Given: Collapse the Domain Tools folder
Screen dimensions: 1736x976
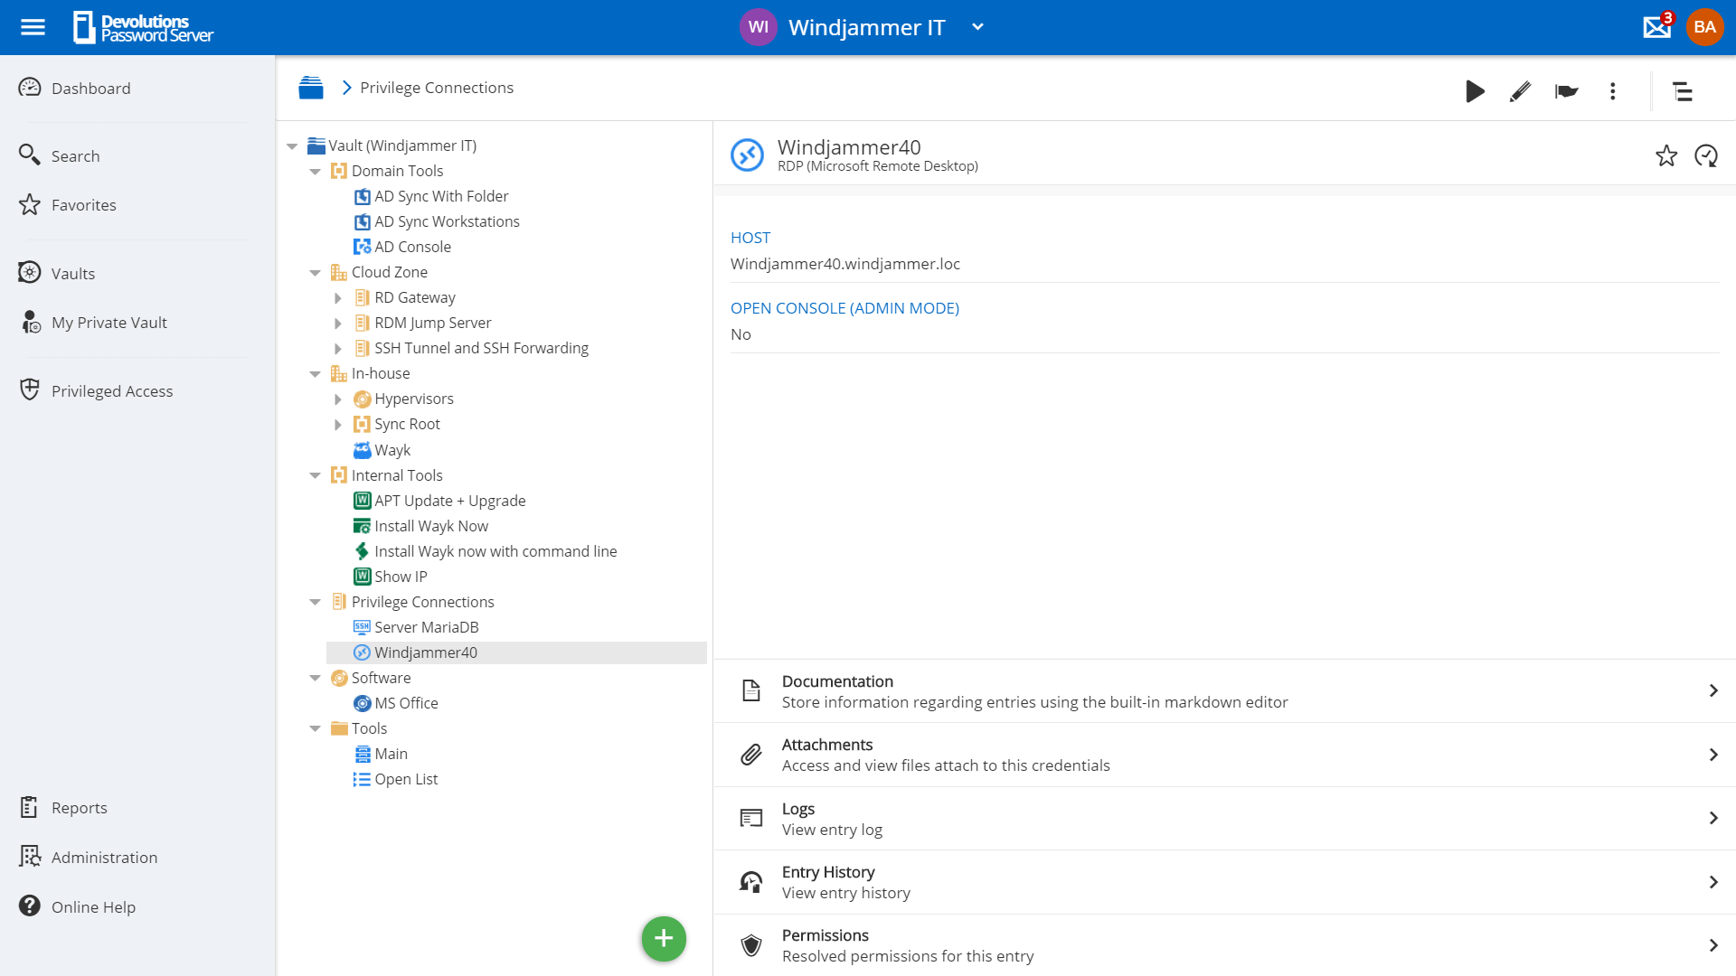Looking at the screenshot, I should [315, 172].
